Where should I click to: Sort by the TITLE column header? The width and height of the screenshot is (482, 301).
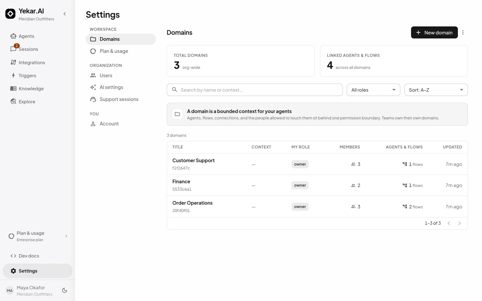point(178,147)
